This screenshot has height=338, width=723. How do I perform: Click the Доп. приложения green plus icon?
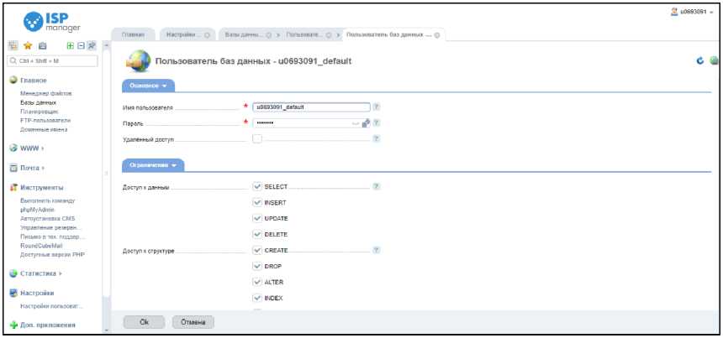[x=13, y=325]
